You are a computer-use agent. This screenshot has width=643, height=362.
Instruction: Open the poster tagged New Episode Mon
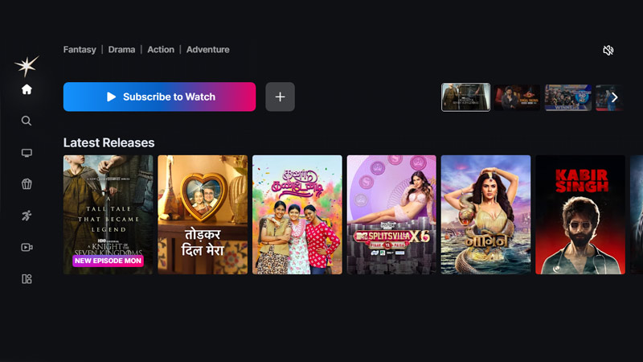(108, 215)
